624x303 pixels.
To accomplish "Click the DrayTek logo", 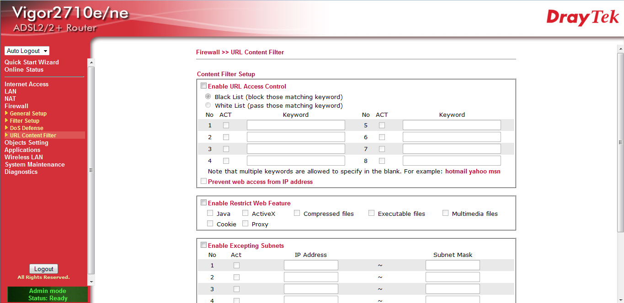I will pos(582,17).
